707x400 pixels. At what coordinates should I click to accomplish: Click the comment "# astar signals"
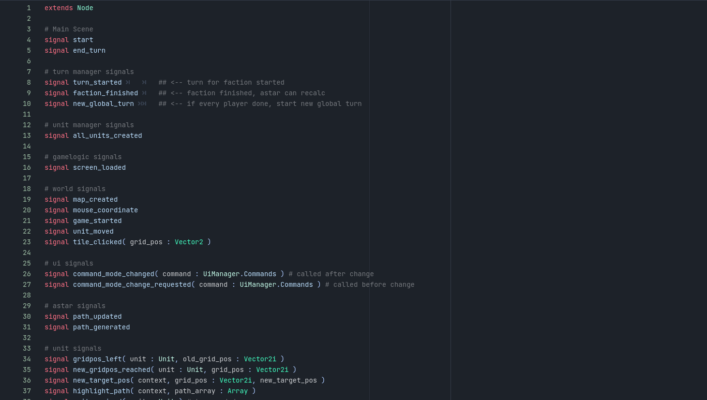pyautogui.click(x=75, y=306)
